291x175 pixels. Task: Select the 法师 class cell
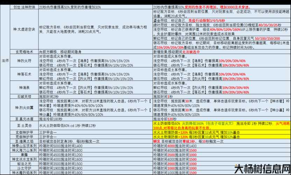5,90
